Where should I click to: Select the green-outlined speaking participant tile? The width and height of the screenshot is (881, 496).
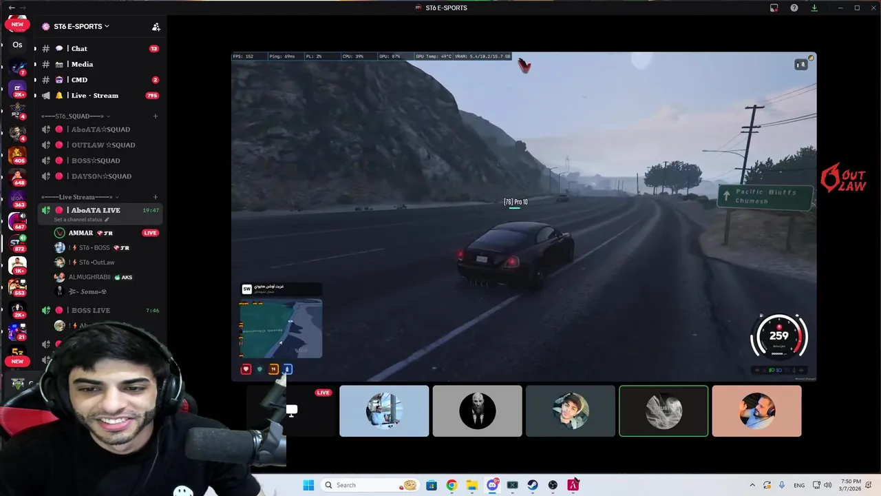tap(664, 411)
